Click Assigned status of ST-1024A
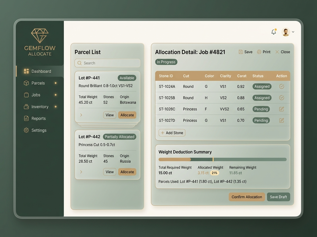 pos(262,86)
